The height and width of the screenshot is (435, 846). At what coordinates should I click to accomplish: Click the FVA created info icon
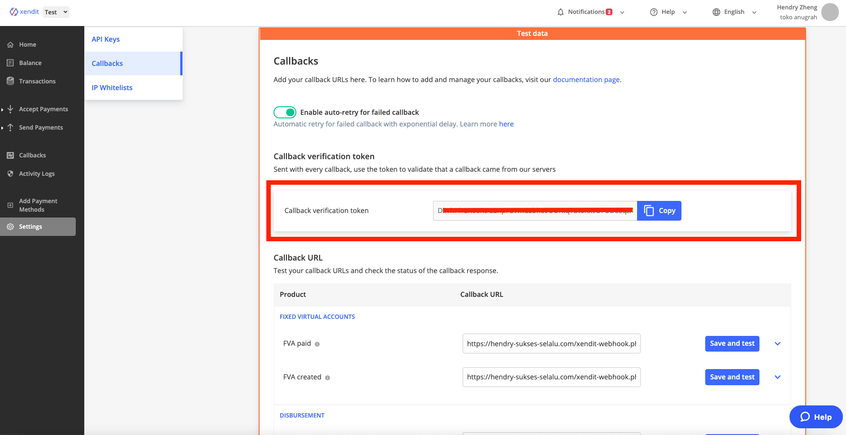(x=327, y=378)
